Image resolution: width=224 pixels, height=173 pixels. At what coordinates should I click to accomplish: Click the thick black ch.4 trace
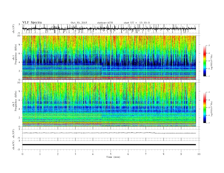click(x=109, y=145)
